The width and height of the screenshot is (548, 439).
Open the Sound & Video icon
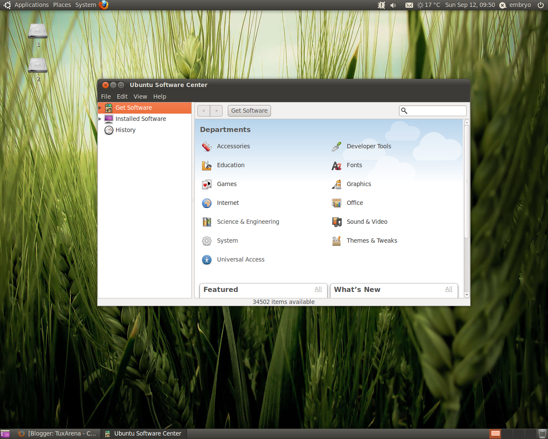click(x=337, y=222)
